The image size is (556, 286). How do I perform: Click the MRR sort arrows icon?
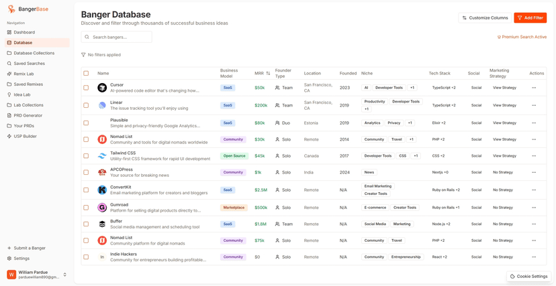coord(268,73)
